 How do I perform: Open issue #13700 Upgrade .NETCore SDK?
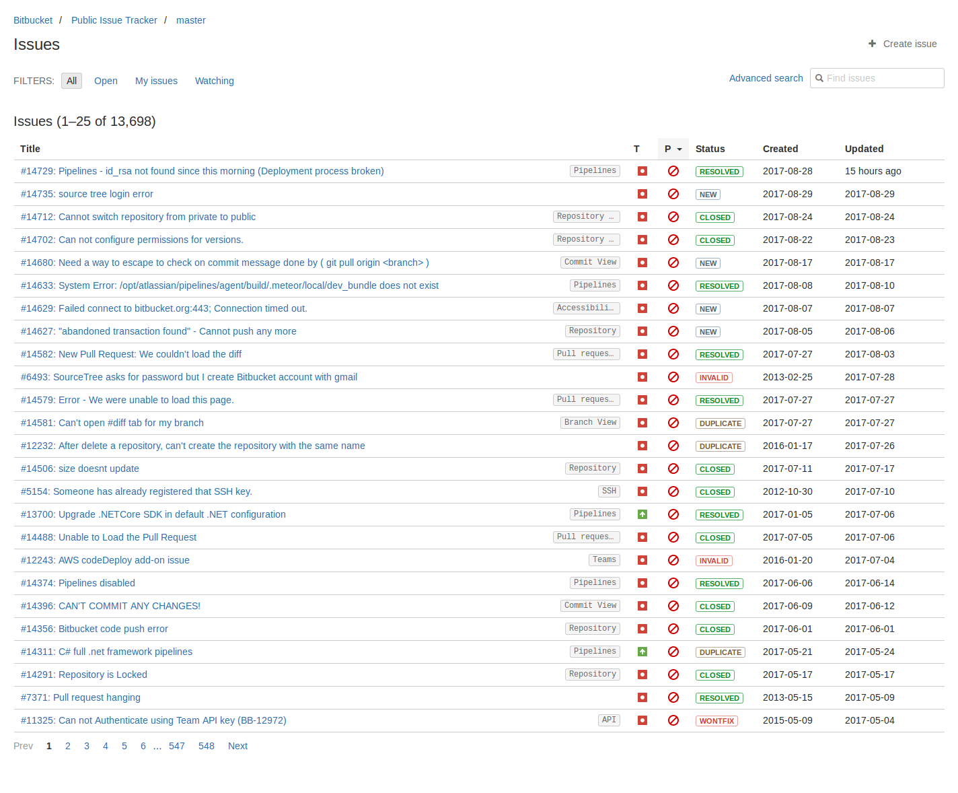point(153,514)
